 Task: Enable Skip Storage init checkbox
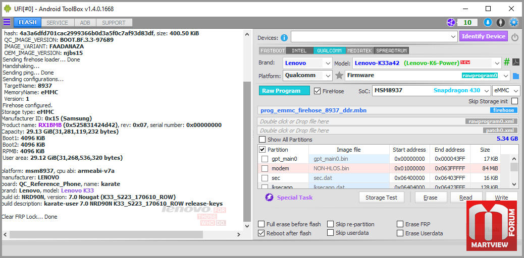514,101
